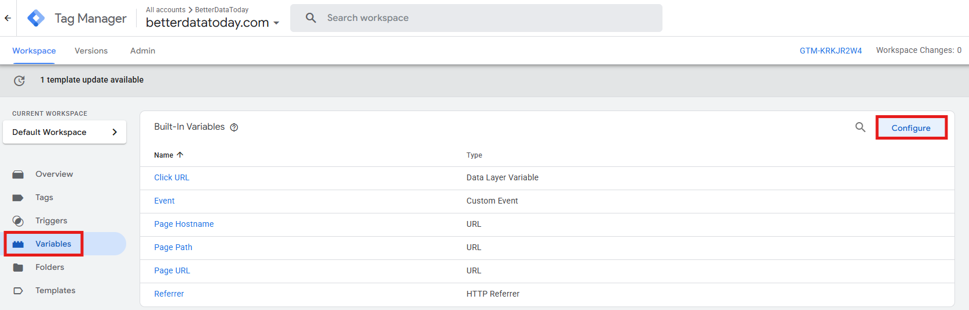This screenshot has width=969, height=310.
Task: Click the Data Layer Variable type cell
Action: [x=503, y=177]
